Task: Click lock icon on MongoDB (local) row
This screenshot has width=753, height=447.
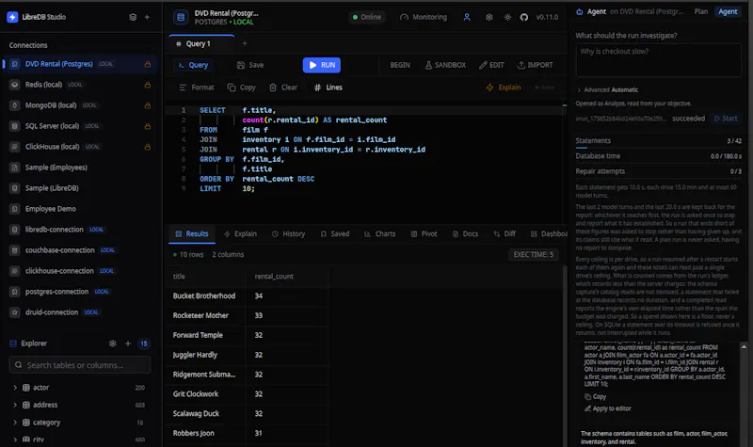Action: [x=148, y=105]
